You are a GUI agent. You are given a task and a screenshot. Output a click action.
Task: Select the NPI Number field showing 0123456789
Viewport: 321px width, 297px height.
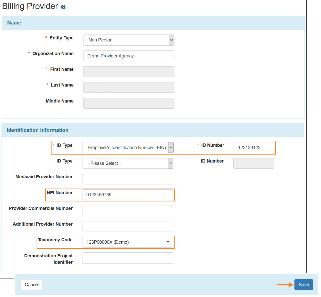(x=128, y=195)
